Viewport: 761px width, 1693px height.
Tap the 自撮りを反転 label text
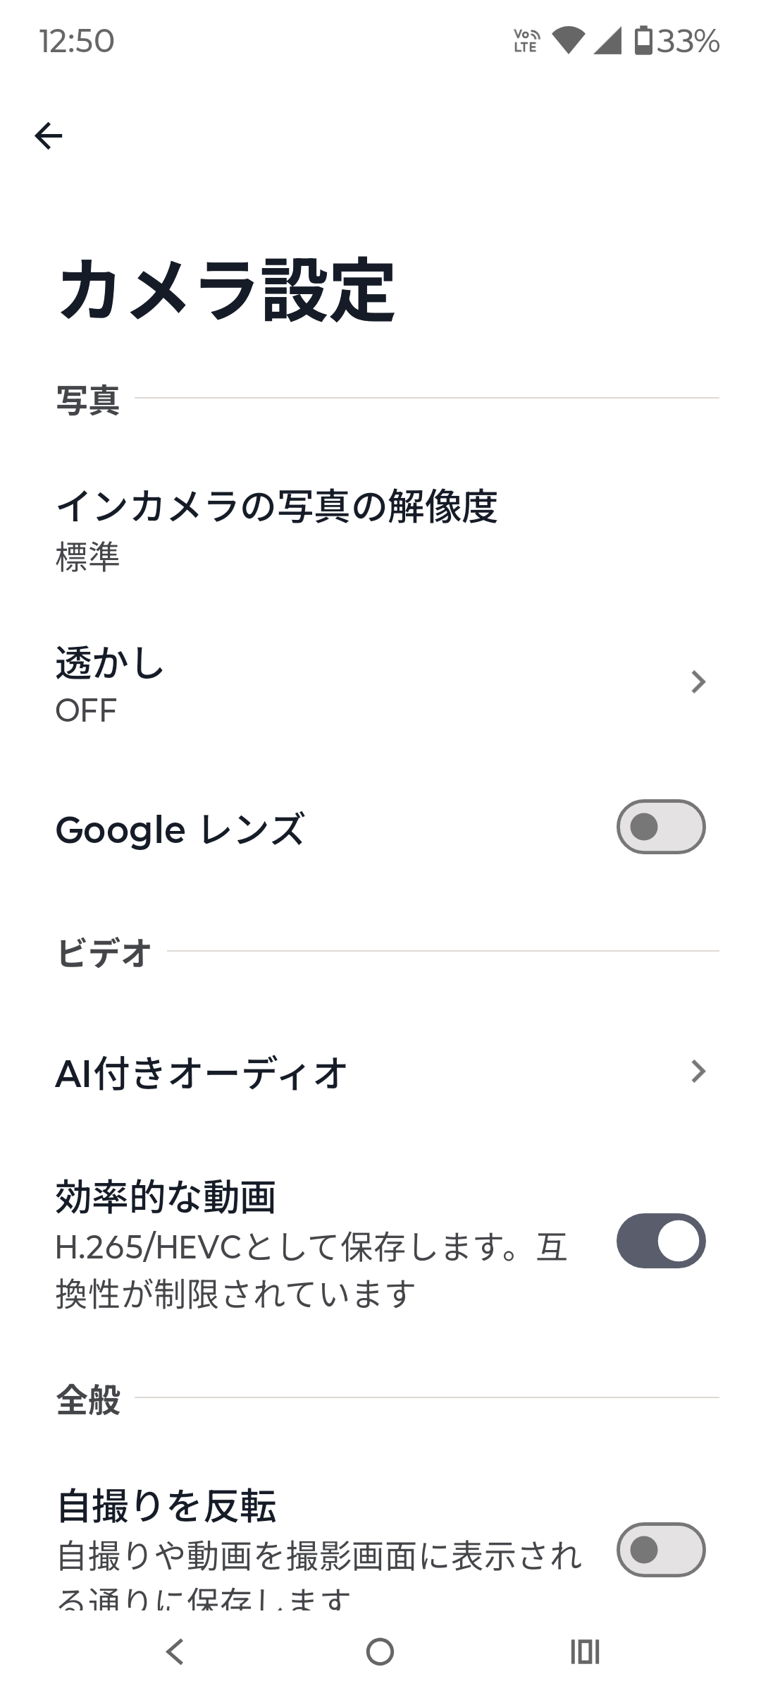click(x=166, y=1505)
